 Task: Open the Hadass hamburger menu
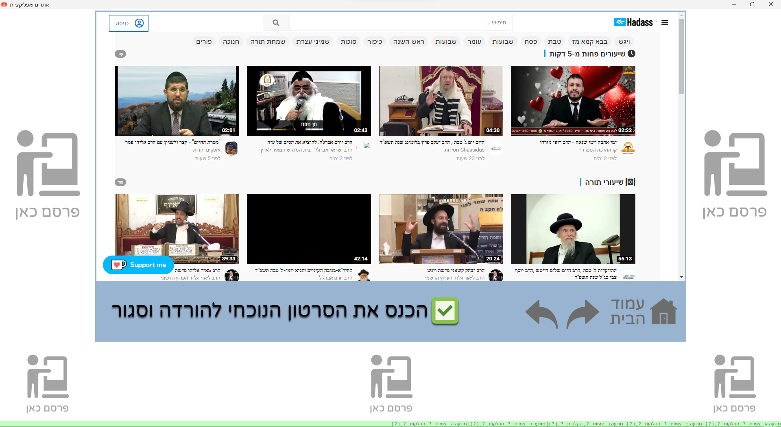(665, 23)
